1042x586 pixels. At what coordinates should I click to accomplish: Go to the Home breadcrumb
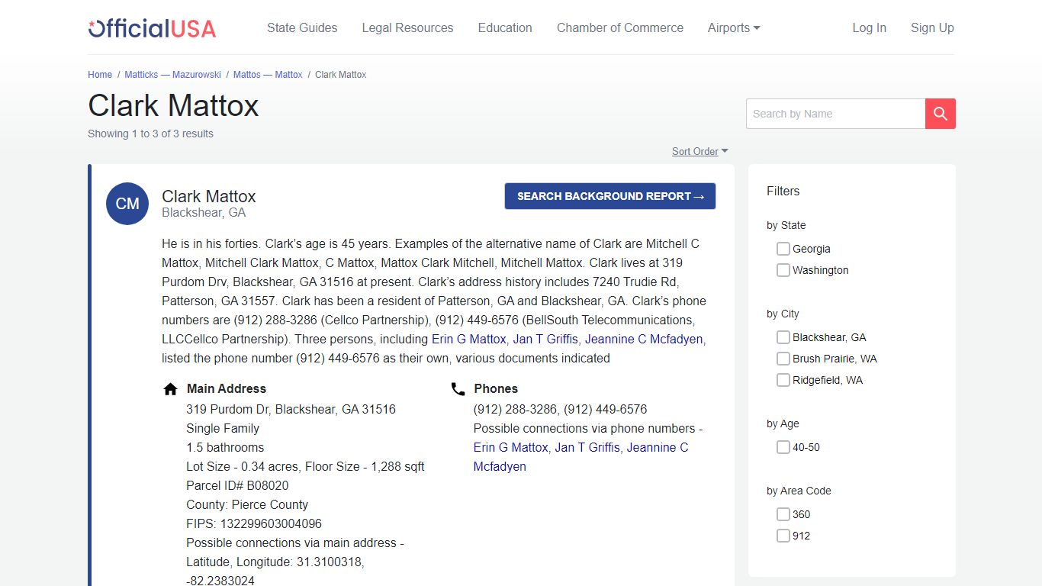tap(100, 75)
